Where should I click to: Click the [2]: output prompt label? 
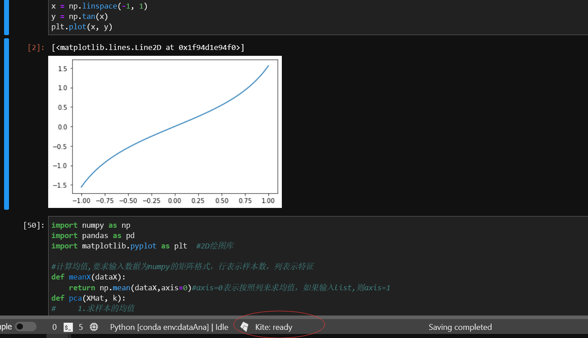tap(36, 47)
